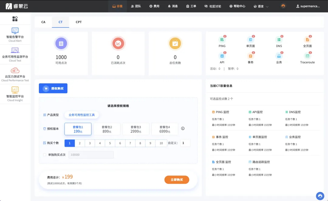Switch to the CA tab

(x=43, y=22)
